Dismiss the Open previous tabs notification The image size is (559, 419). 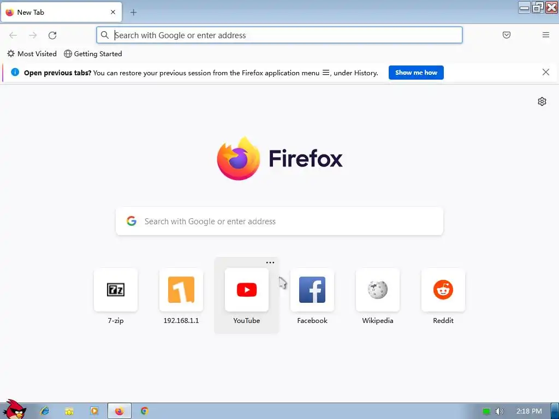coord(545,73)
